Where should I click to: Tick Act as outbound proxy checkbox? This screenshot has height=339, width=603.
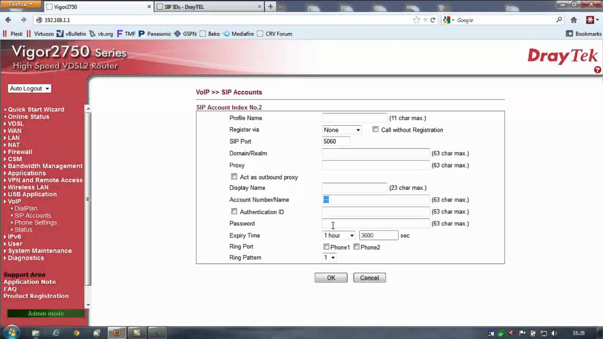click(234, 177)
